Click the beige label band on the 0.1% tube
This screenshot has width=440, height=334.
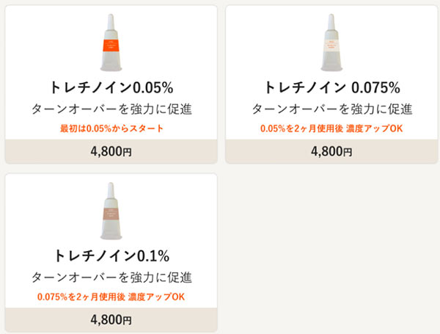coord(111,216)
